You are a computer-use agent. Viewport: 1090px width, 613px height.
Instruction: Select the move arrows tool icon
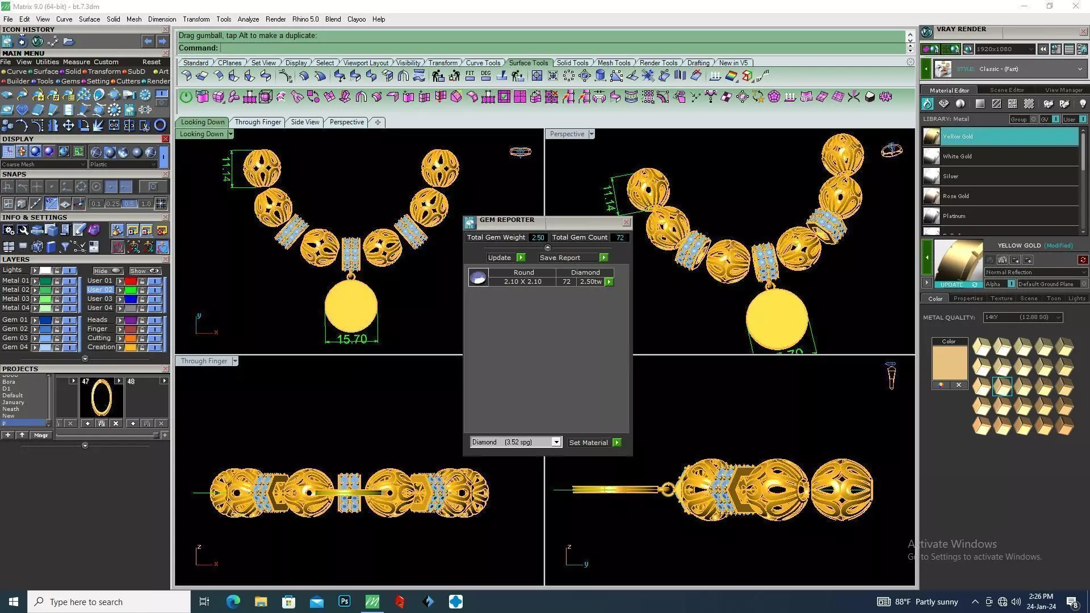point(68,125)
